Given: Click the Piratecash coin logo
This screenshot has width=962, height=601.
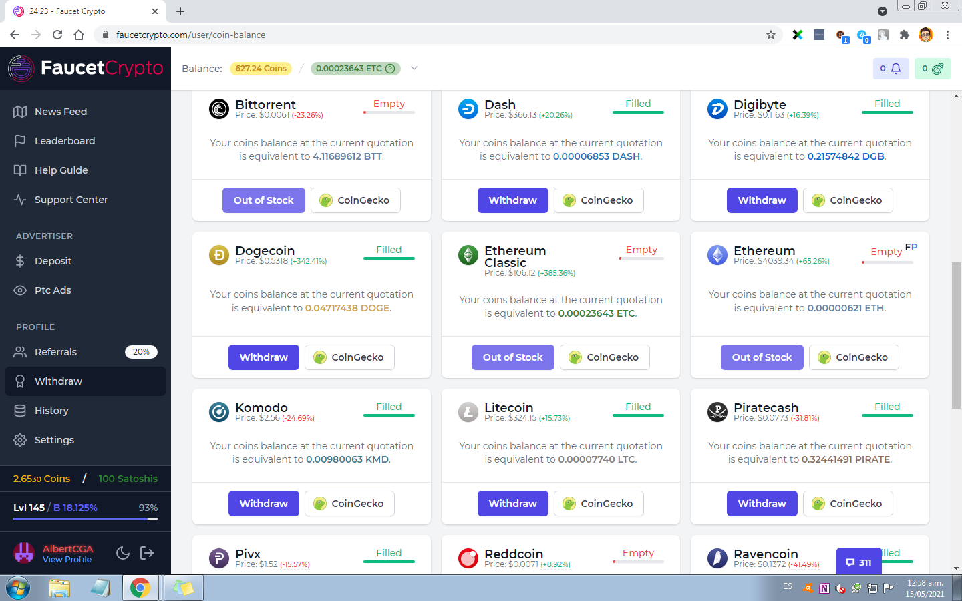Looking at the screenshot, I should pos(717,411).
